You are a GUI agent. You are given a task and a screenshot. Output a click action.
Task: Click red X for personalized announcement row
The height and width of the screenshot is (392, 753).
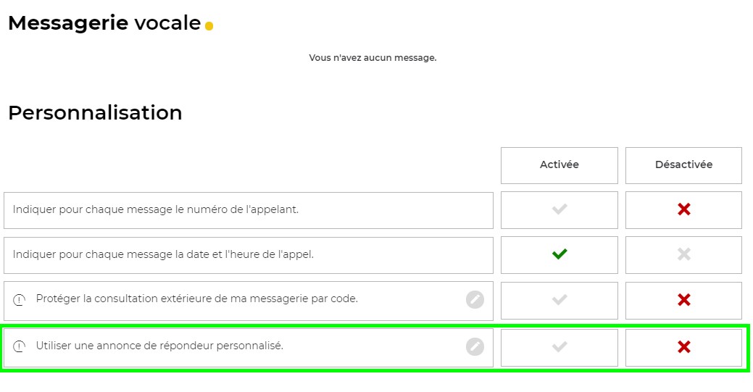683,346
